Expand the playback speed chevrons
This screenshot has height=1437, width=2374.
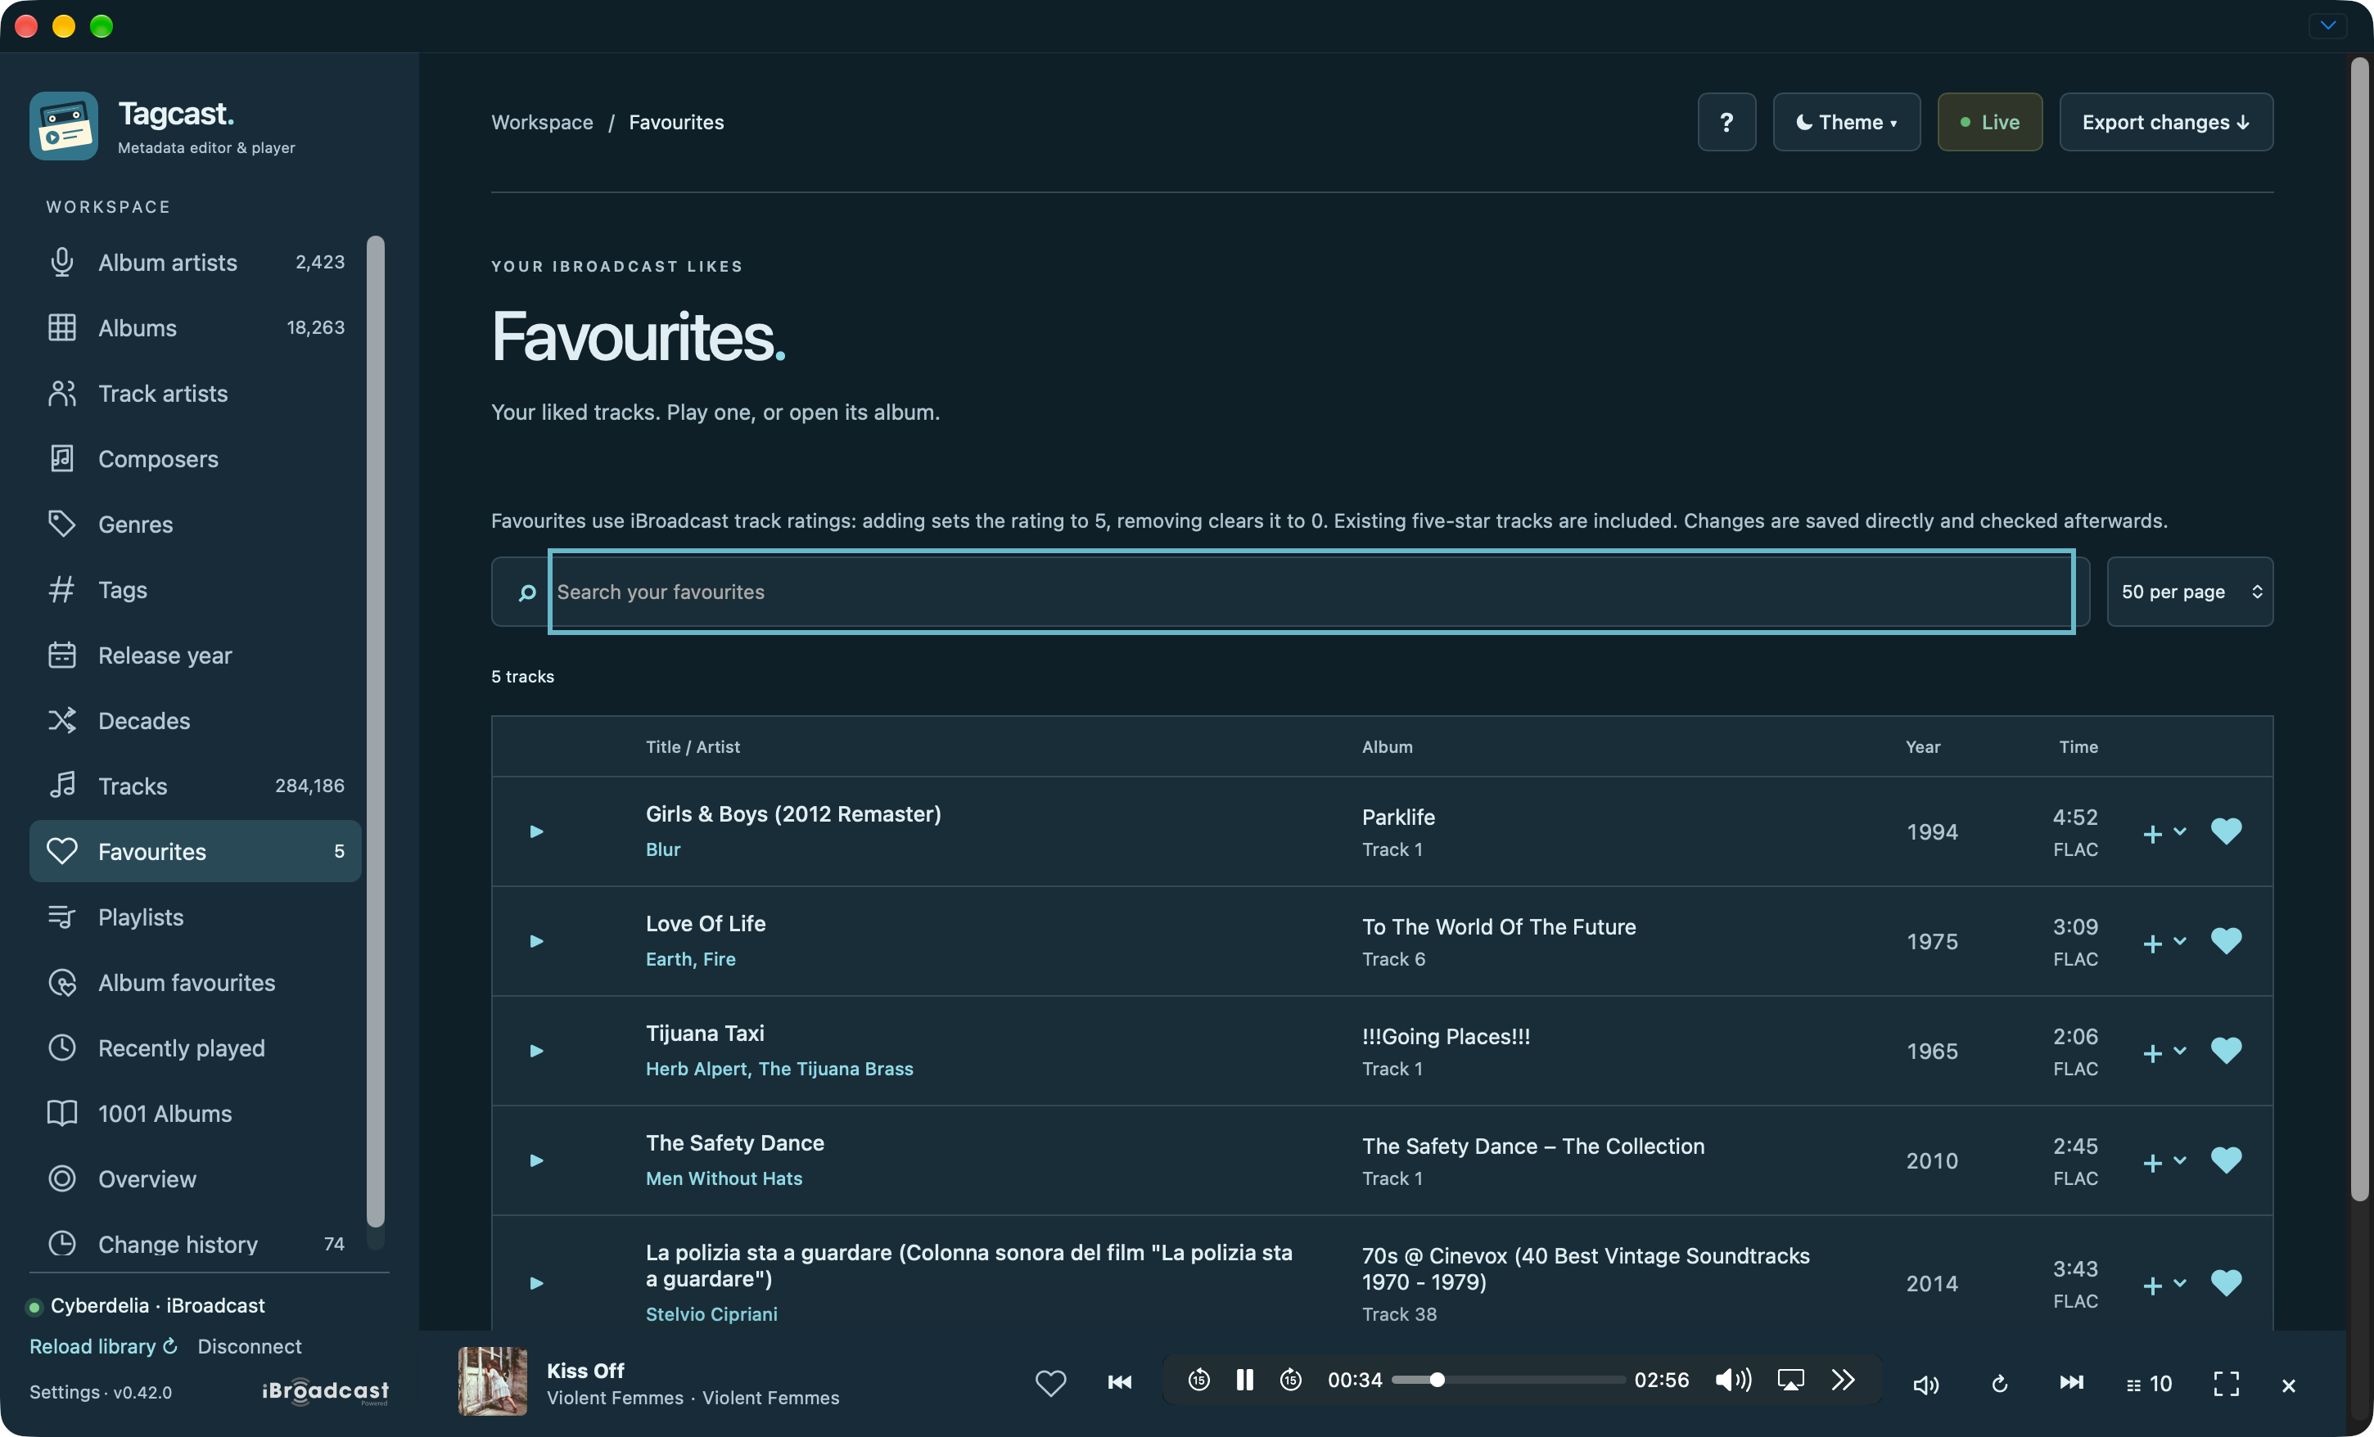pyautogui.click(x=1842, y=1381)
